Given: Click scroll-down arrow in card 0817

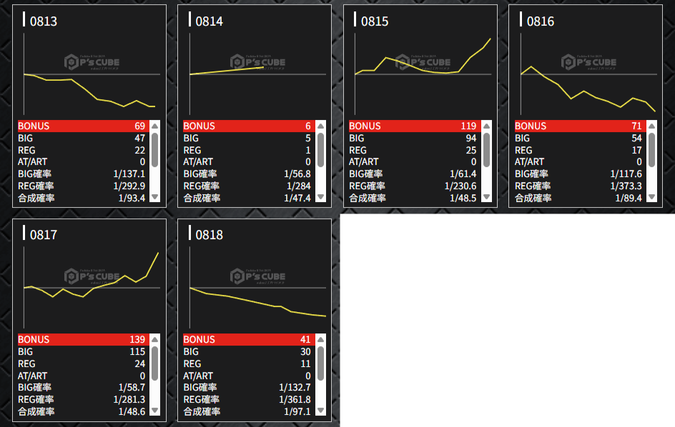Looking at the screenshot, I should pos(155,411).
